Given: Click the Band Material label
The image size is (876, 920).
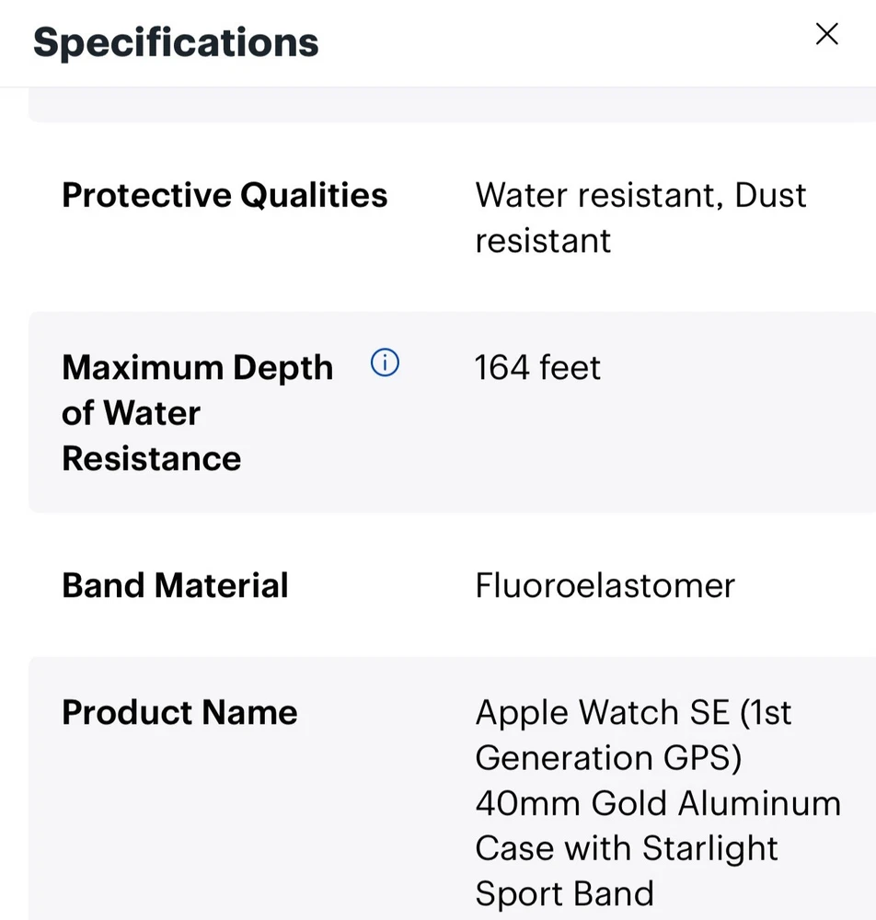Looking at the screenshot, I should [175, 585].
